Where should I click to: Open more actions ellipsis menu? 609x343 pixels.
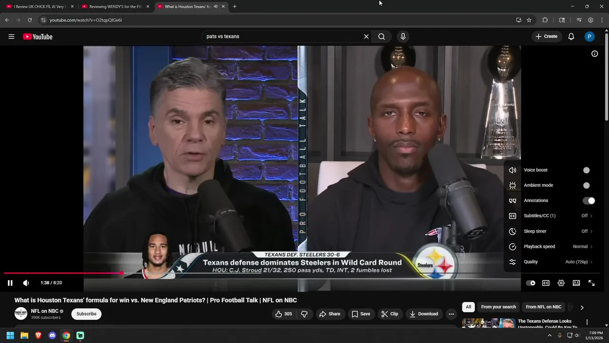click(451, 314)
